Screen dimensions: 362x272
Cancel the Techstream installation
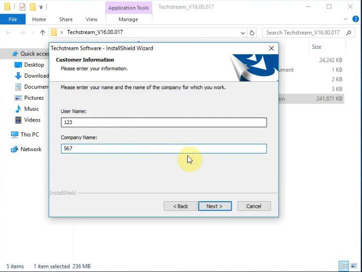coord(254,206)
